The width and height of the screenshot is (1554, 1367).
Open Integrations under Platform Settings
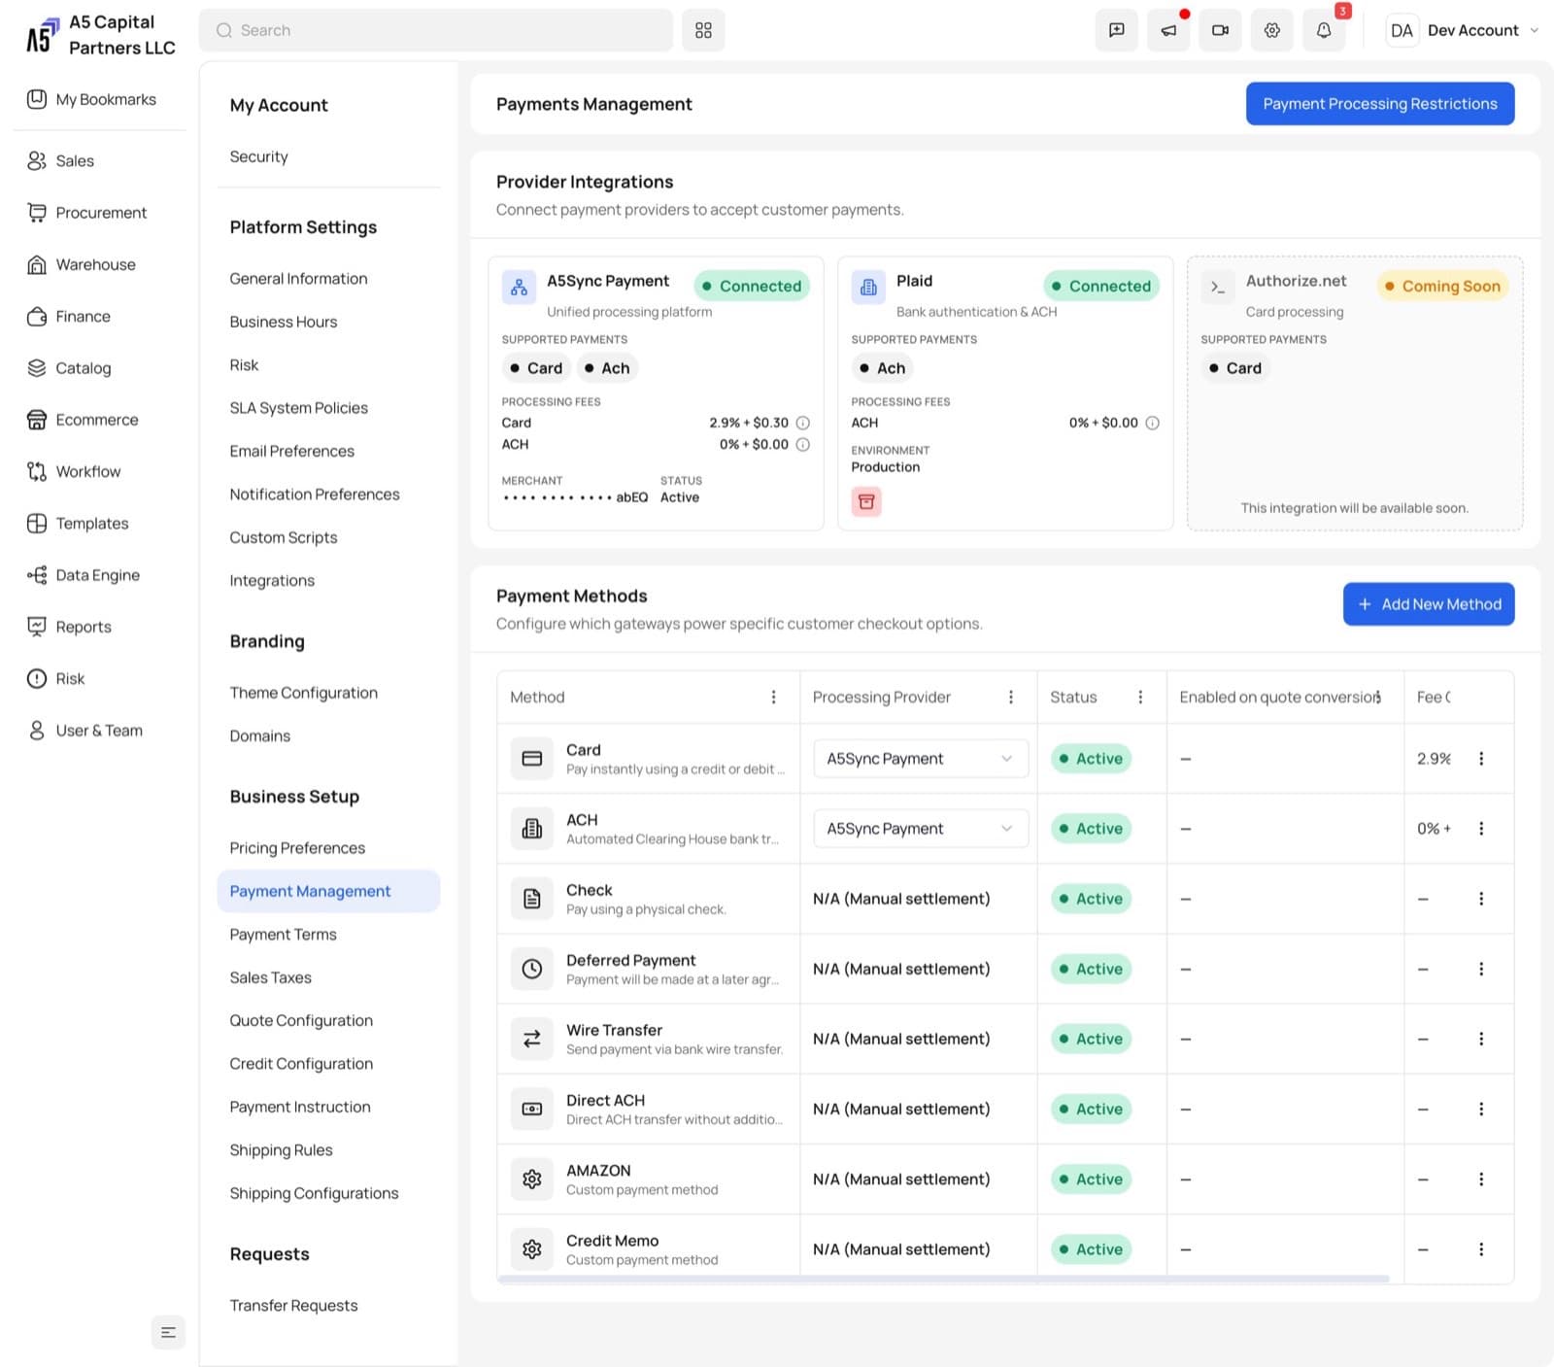[272, 581]
